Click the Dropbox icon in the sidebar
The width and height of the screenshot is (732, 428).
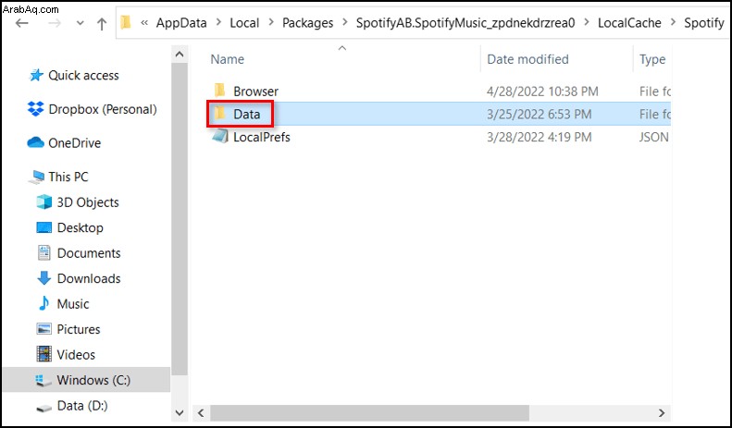tap(36, 109)
